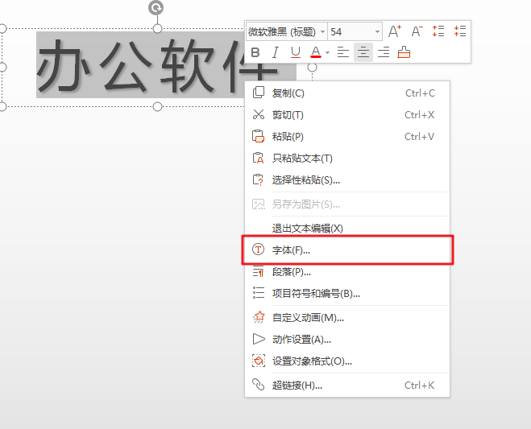Image resolution: width=531 pixels, height=429 pixels.
Task: Click the star animation icon beside 自定义动画
Action: (x=259, y=317)
